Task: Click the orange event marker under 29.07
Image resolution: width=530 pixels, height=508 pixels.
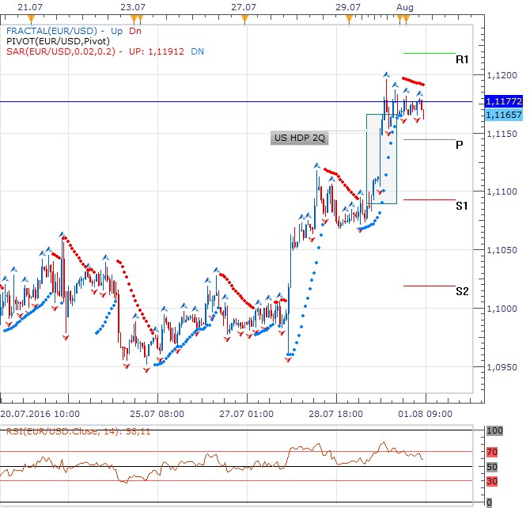Action: pos(348,16)
